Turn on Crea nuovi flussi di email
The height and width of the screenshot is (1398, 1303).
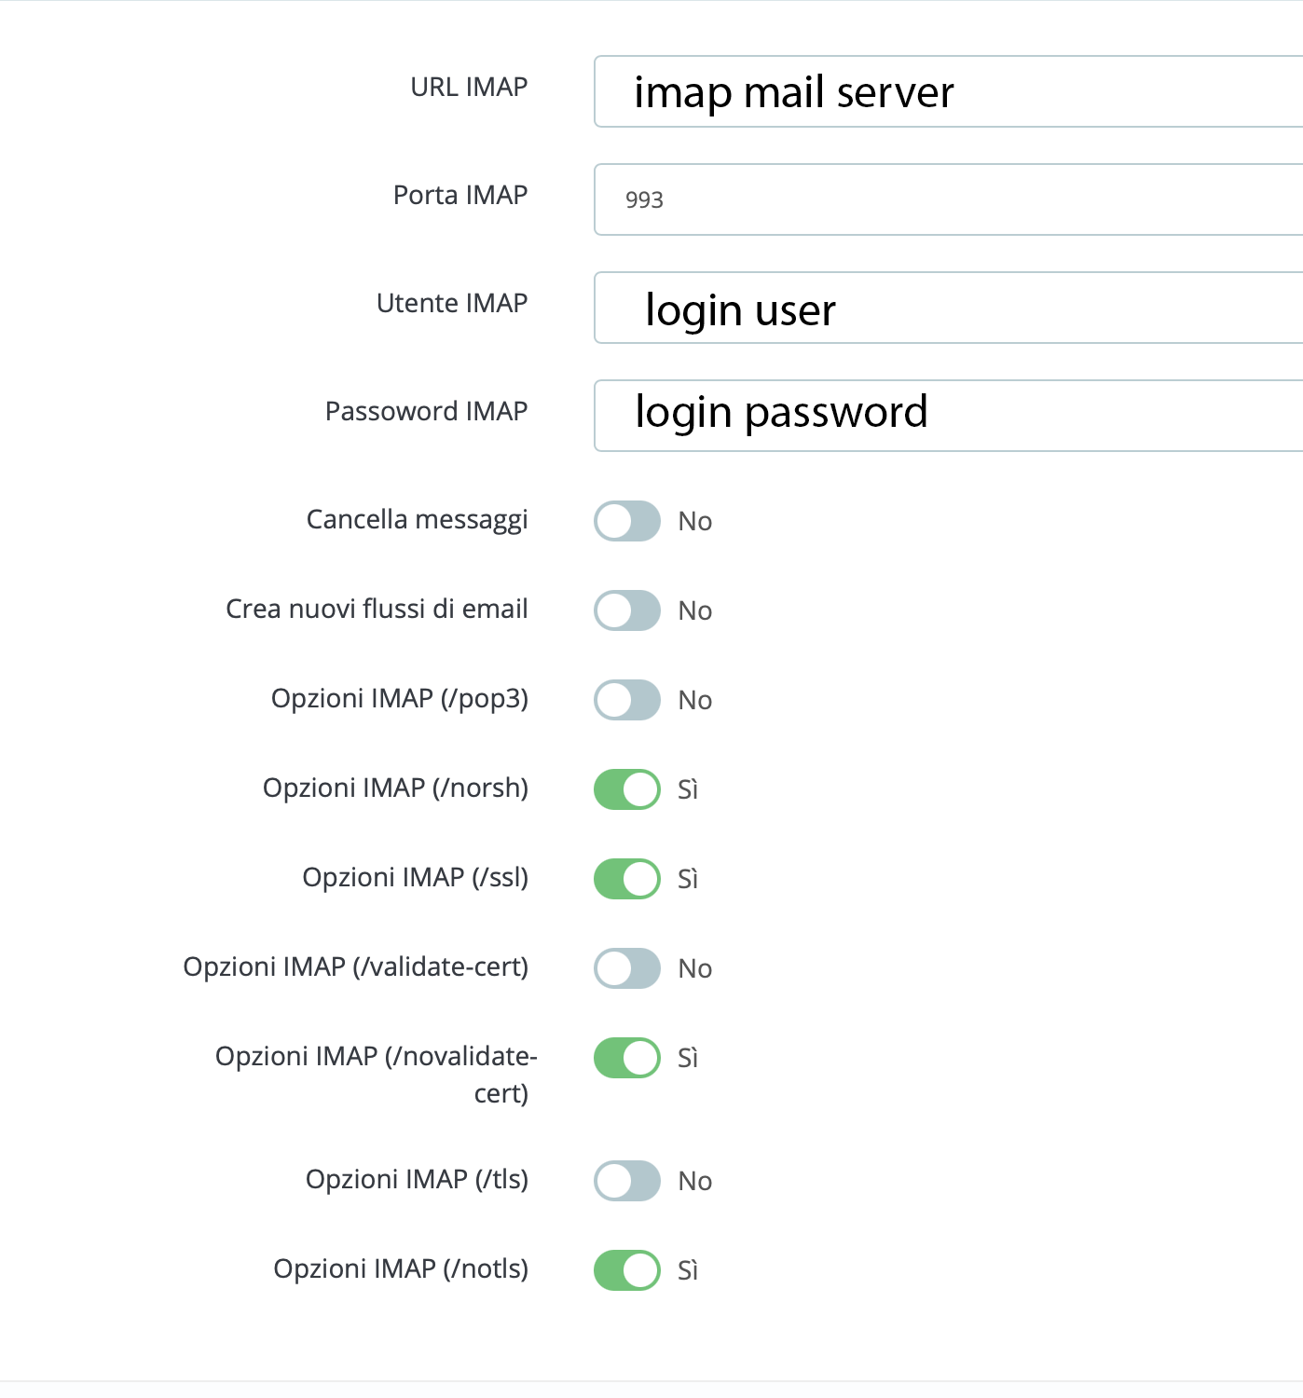[x=627, y=610]
